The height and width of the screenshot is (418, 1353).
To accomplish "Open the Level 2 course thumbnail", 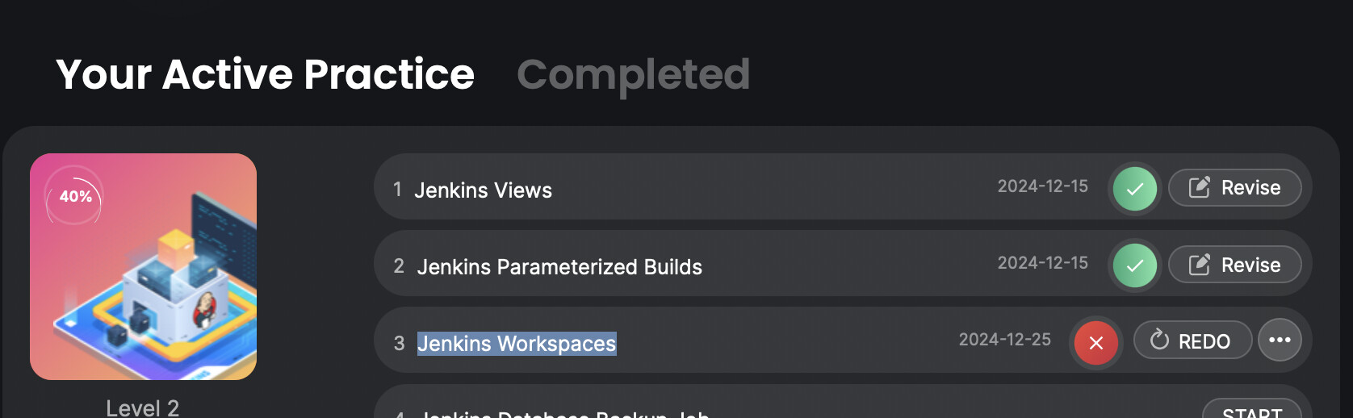I will [143, 266].
